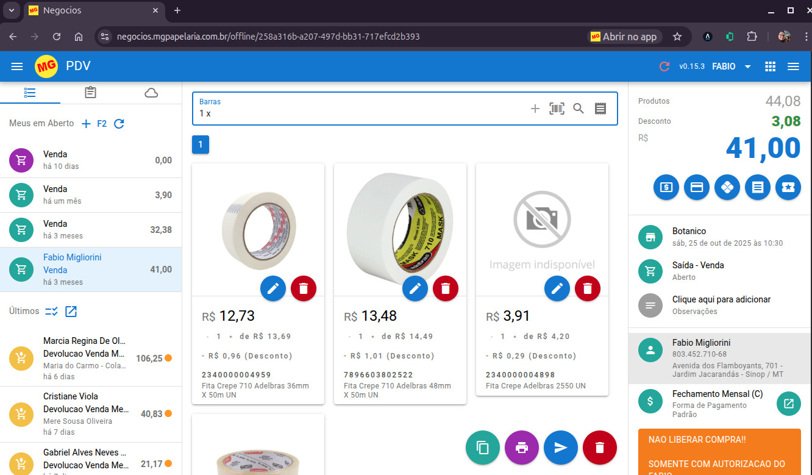Refresh the Meus em Aberto list
The height and width of the screenshot is (475, 812).
point(119,124)
